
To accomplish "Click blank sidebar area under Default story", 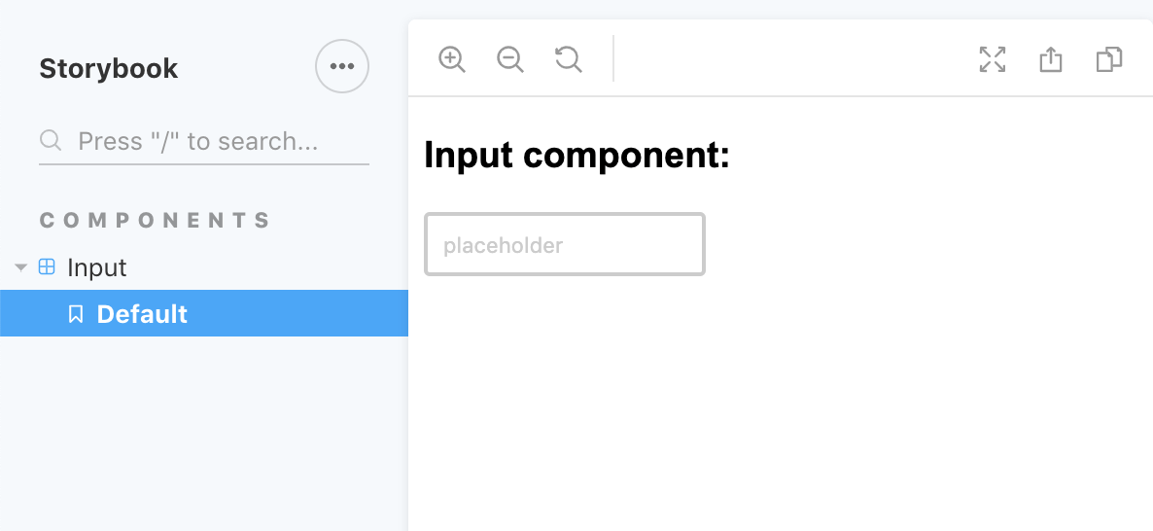I will point(204,434).
